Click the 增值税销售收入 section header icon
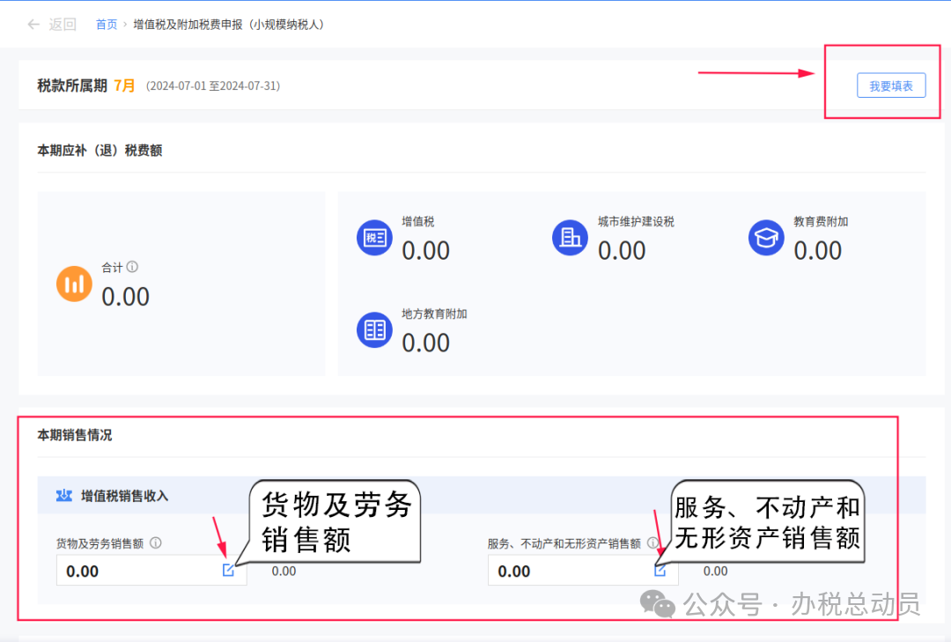 (x=63, y=495)
